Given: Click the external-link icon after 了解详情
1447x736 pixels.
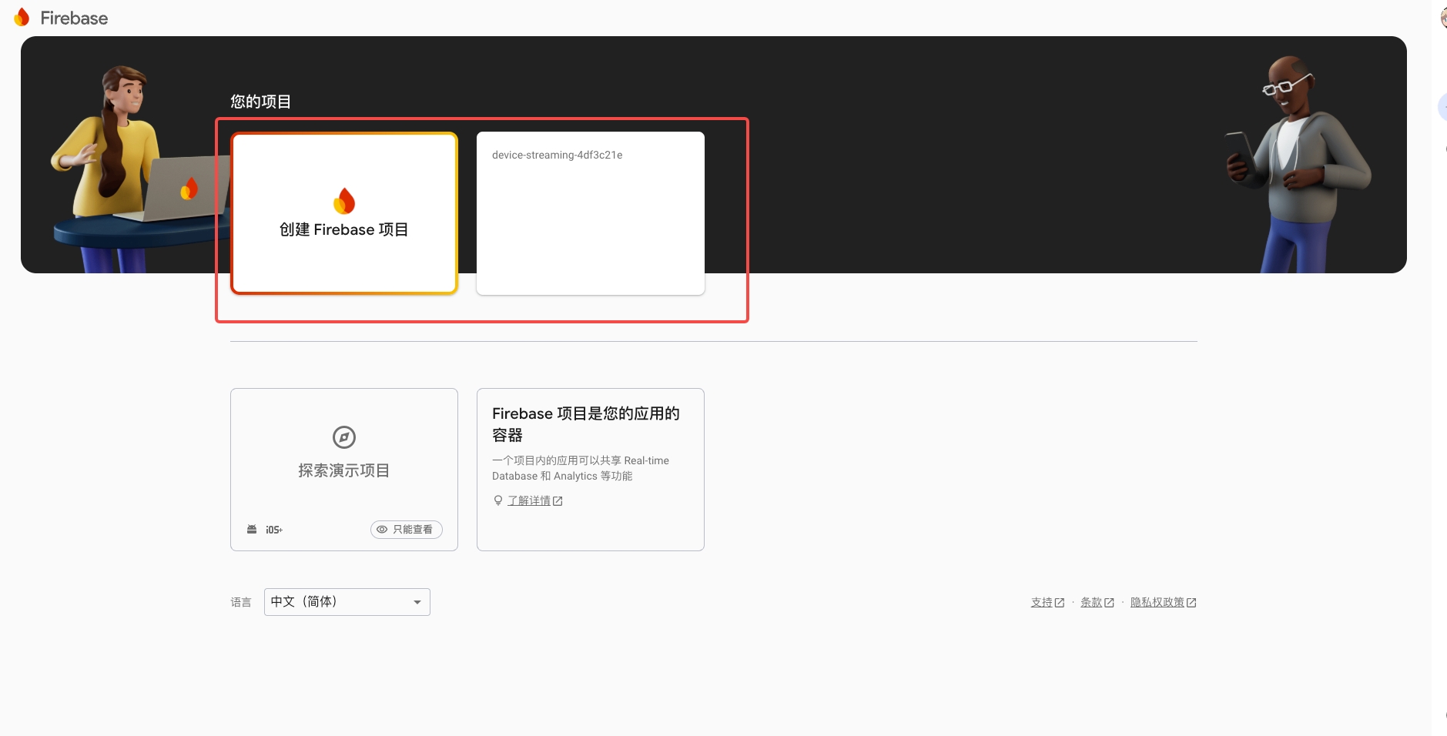Looking at the screenshot, I should pyautogui.click(x=558, y=501).
